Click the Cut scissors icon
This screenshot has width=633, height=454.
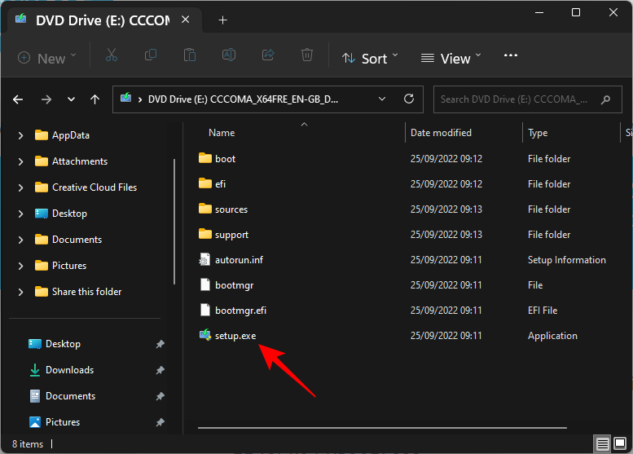112,55
